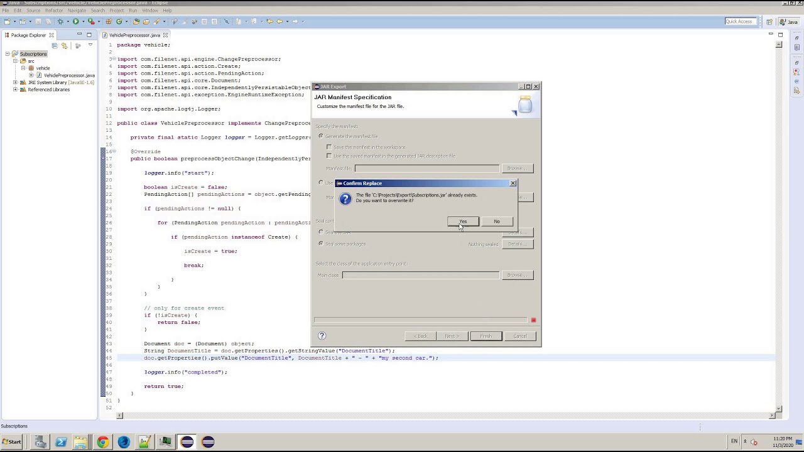Check Use the saved manifest in generated description

pyautogui.click(x=329, y=156)
